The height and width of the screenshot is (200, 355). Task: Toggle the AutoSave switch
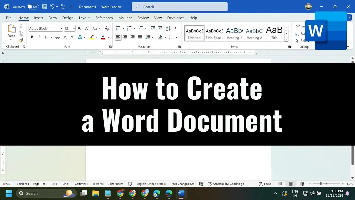click(33, 7)
